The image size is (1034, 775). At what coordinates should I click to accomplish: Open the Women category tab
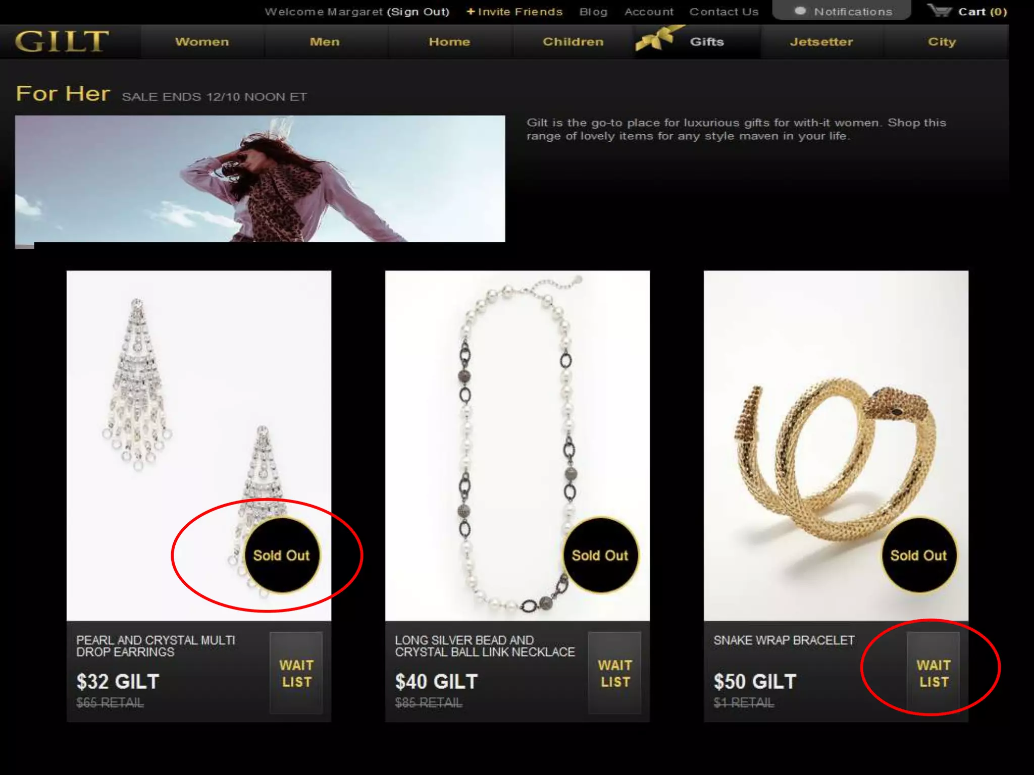click(202, 42)
